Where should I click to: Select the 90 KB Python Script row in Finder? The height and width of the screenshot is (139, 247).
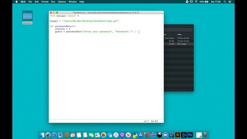[x=179, y=41]
